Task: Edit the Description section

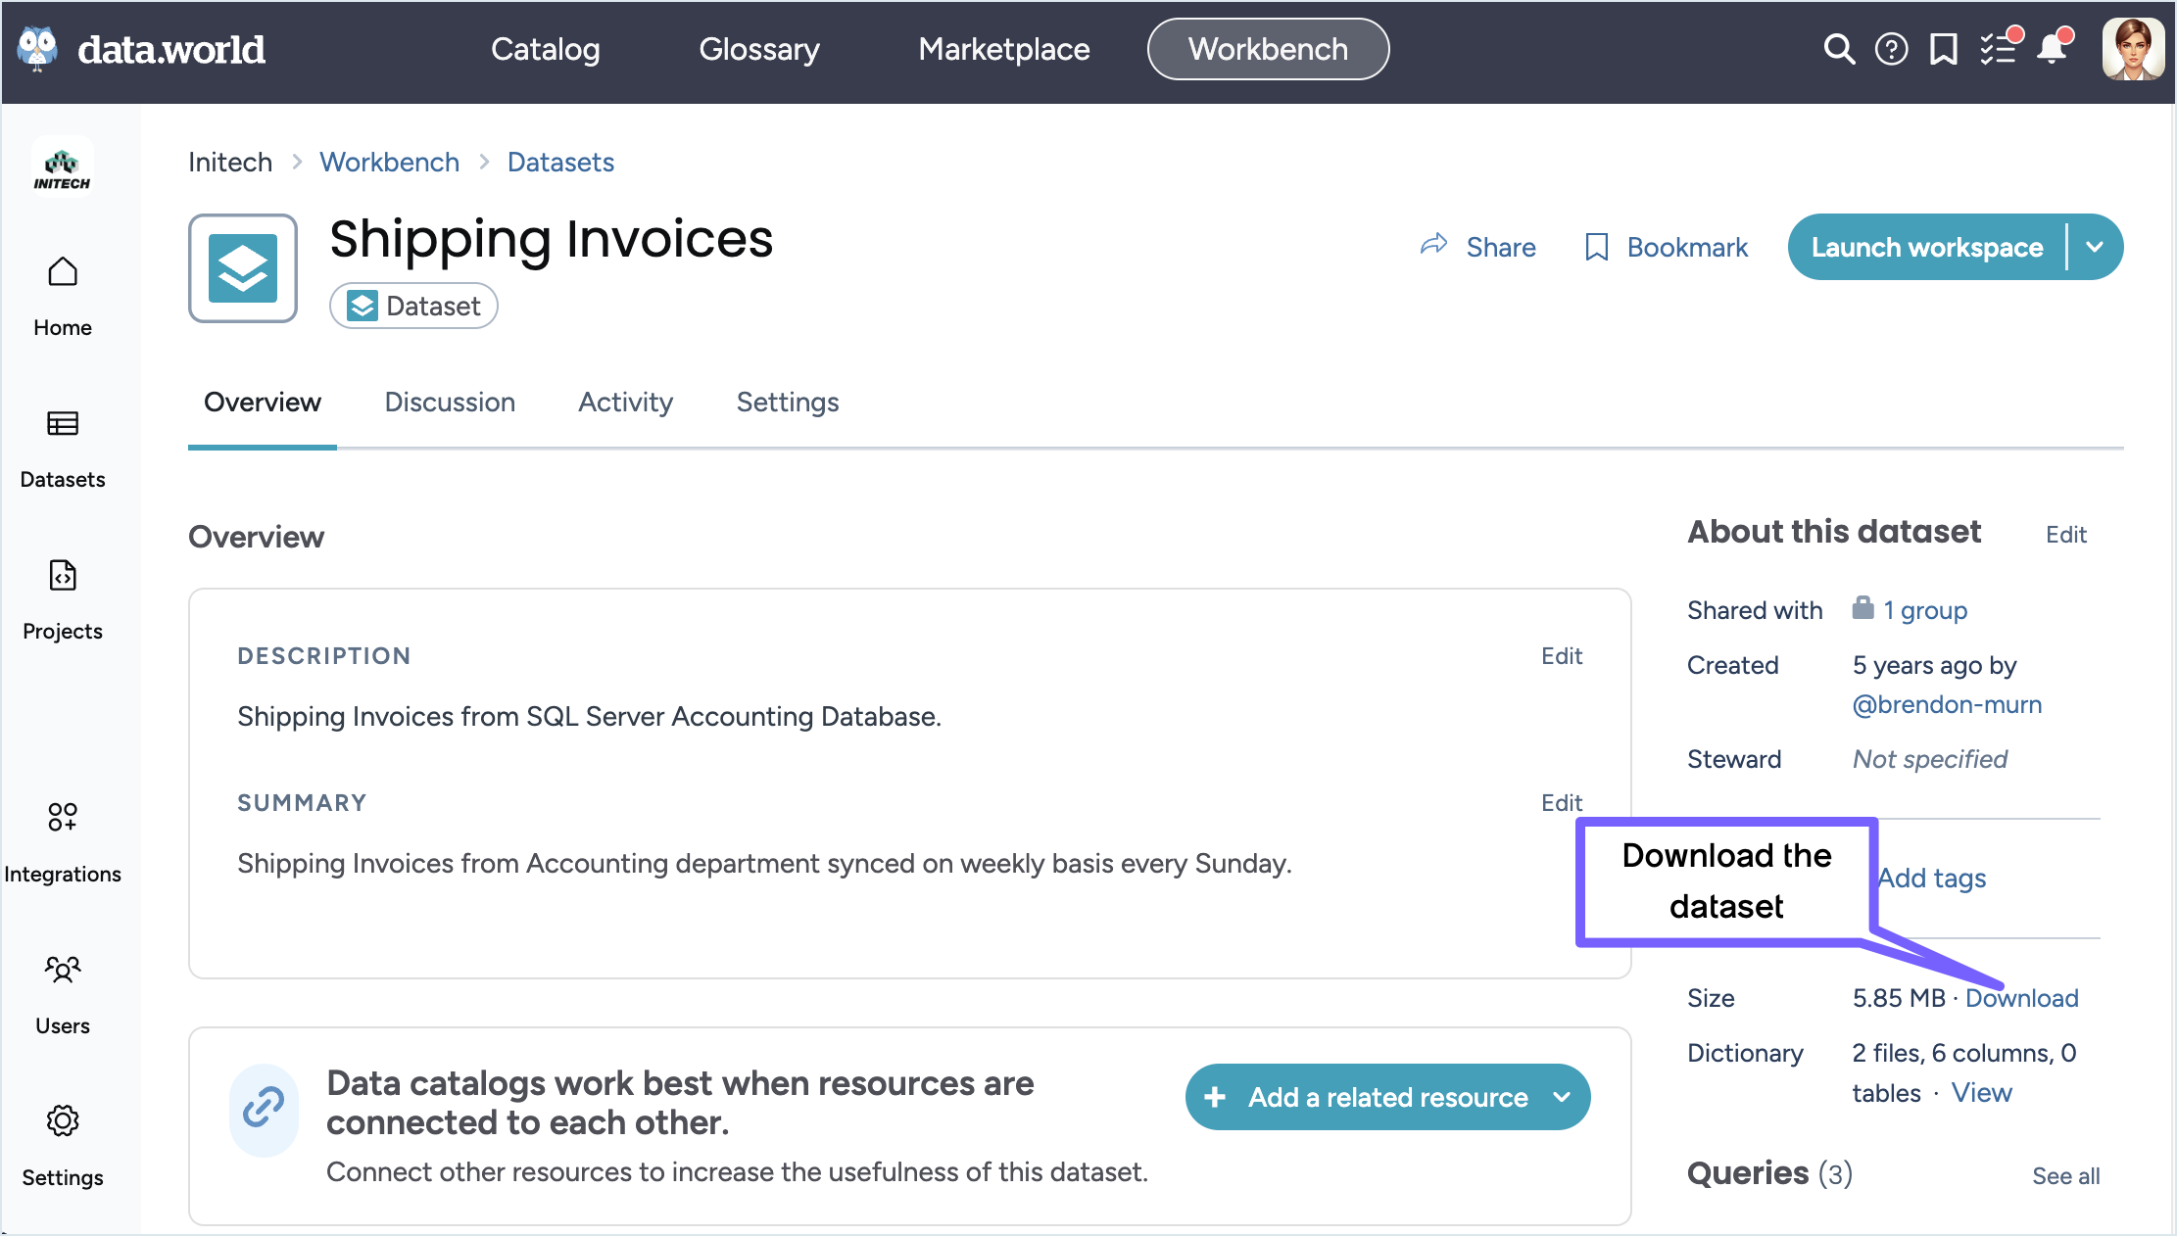Action: click(1562, 655)
